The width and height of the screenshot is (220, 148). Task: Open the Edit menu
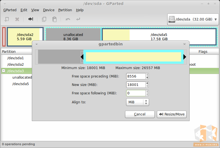[24, 10]
